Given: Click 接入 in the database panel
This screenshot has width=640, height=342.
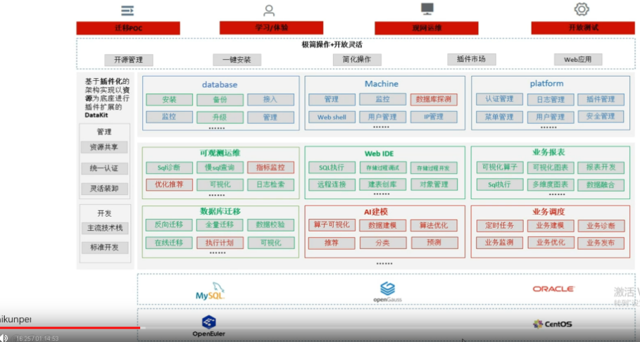Looking at the screenshot, I should point(270,100).
